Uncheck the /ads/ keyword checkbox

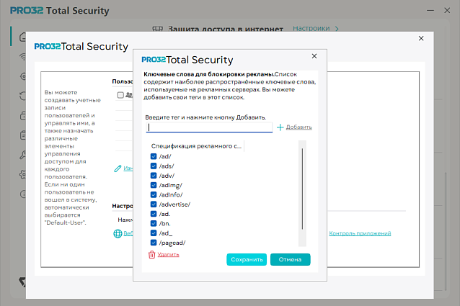tap(154, 166)
